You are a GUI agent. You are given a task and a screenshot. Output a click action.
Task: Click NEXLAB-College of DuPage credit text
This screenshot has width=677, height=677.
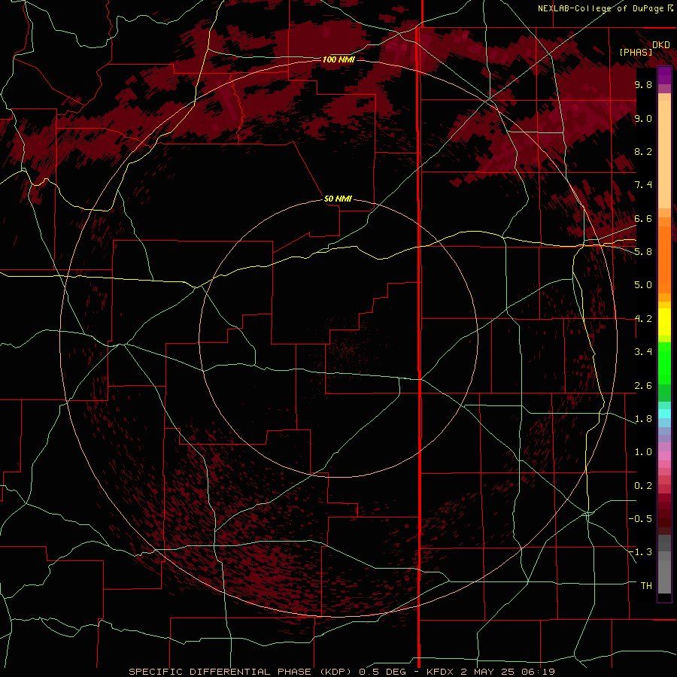(x=600, y=8)
